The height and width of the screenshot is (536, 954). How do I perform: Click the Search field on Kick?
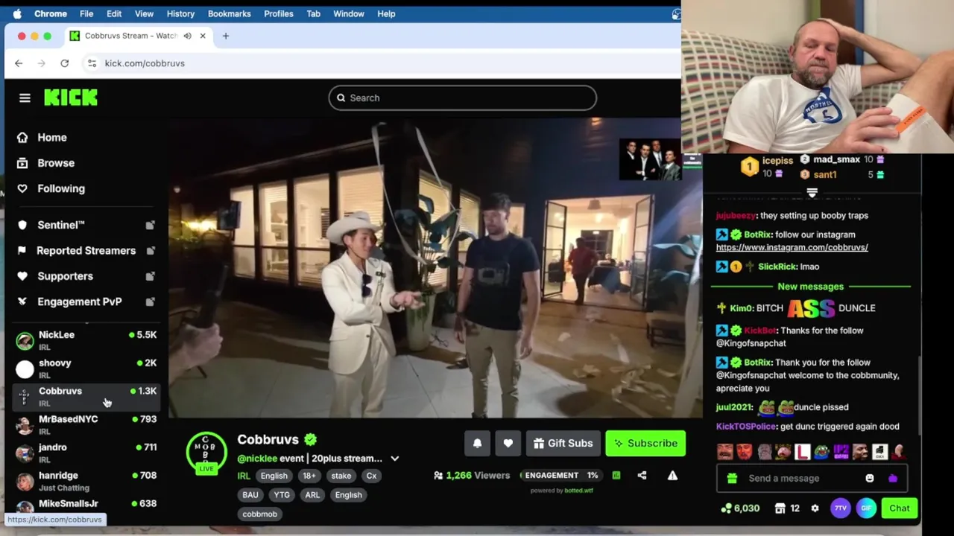click(462, 98)
